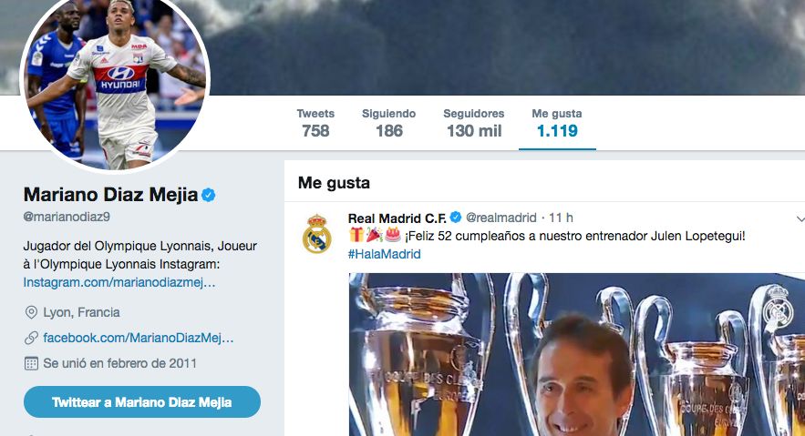
Task: Switch to the Tweets tab
Action: point(315,123)
